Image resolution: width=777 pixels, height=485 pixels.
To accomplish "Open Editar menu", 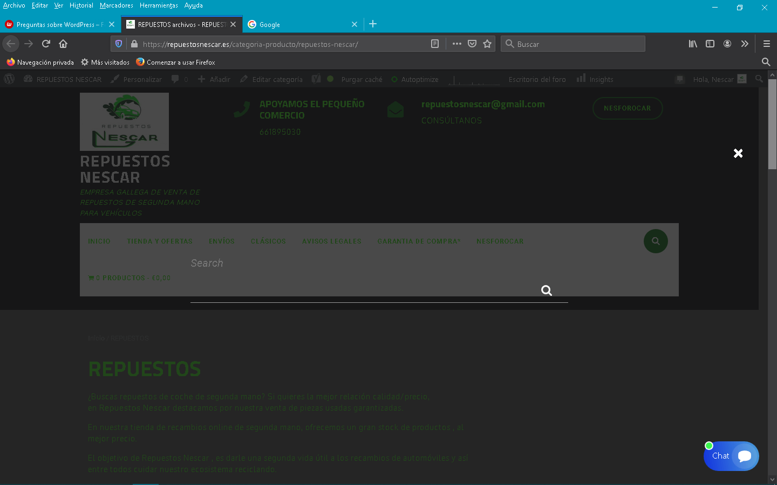I will (40, 5).
